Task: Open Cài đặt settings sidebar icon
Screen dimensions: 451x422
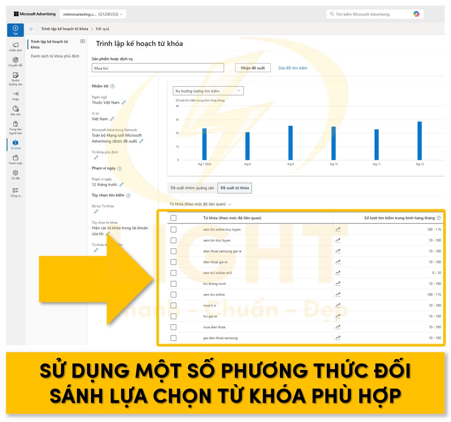Action: pos(15,175)
